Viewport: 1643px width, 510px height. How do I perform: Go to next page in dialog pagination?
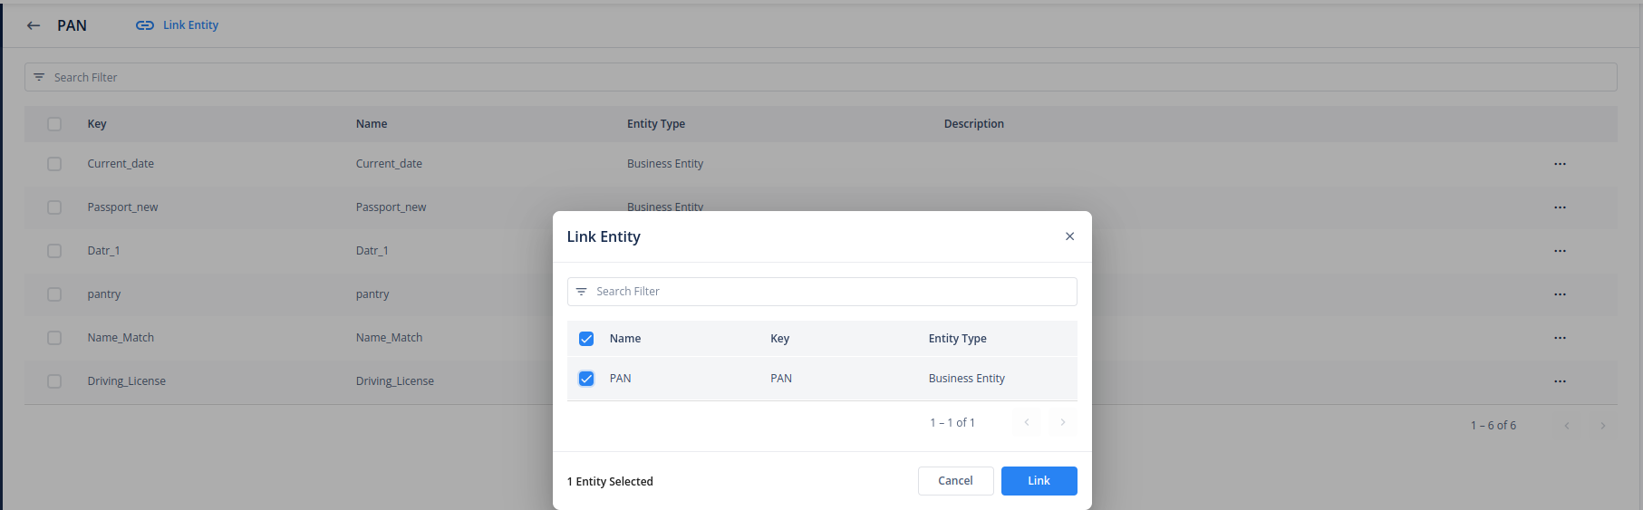point(1062,422)
